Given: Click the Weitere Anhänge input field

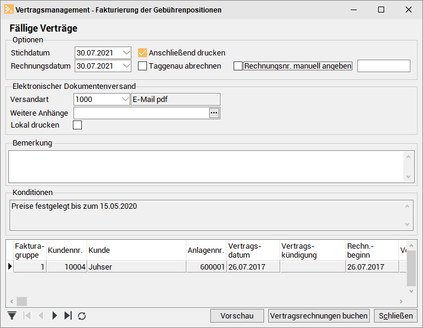Looking at the screenshot, I should [142, 113].
